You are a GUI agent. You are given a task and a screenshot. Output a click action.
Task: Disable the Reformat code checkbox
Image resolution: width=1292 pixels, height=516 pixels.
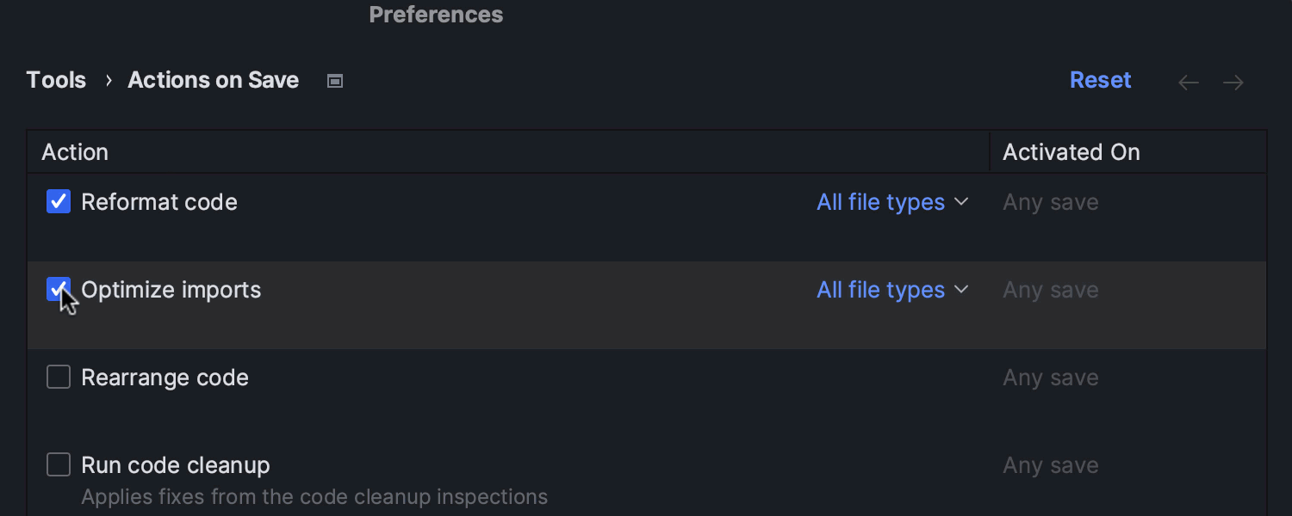point(59,202)
